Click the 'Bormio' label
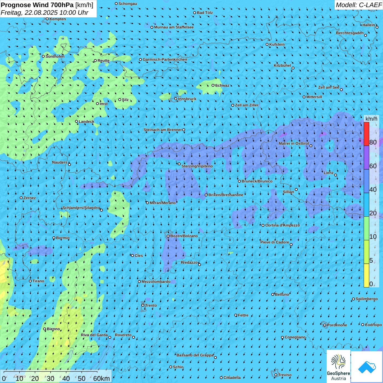The height and width of the screenshot is (383, 383). pos(63,238)
